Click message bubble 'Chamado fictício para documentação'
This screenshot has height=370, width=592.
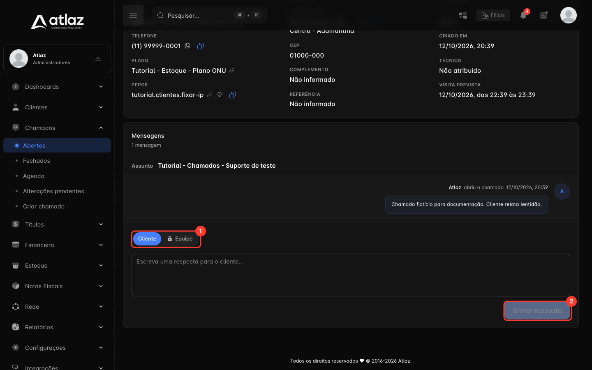(467, 204)
